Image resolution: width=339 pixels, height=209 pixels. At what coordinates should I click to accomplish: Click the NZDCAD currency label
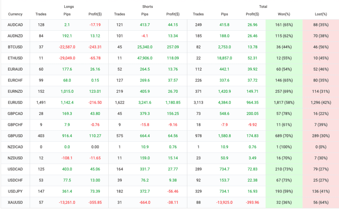(x=15, y=147)
